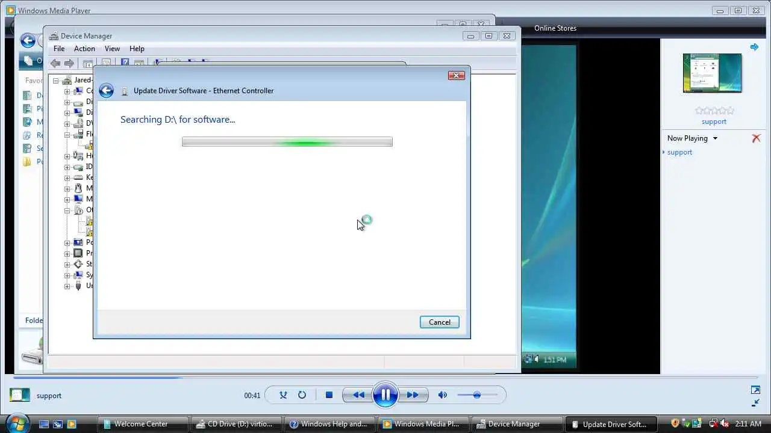This screenshot has width=771, height=433.
Task: Skip to previous track in Media Player
Action: coord(358,395)
